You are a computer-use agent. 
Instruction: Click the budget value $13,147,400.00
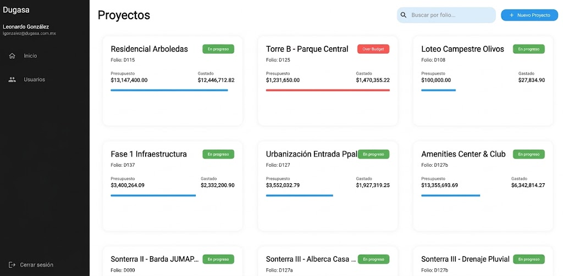(x=129, y=80)
